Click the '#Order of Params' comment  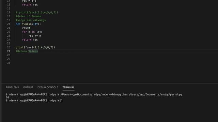click(28, 16)
